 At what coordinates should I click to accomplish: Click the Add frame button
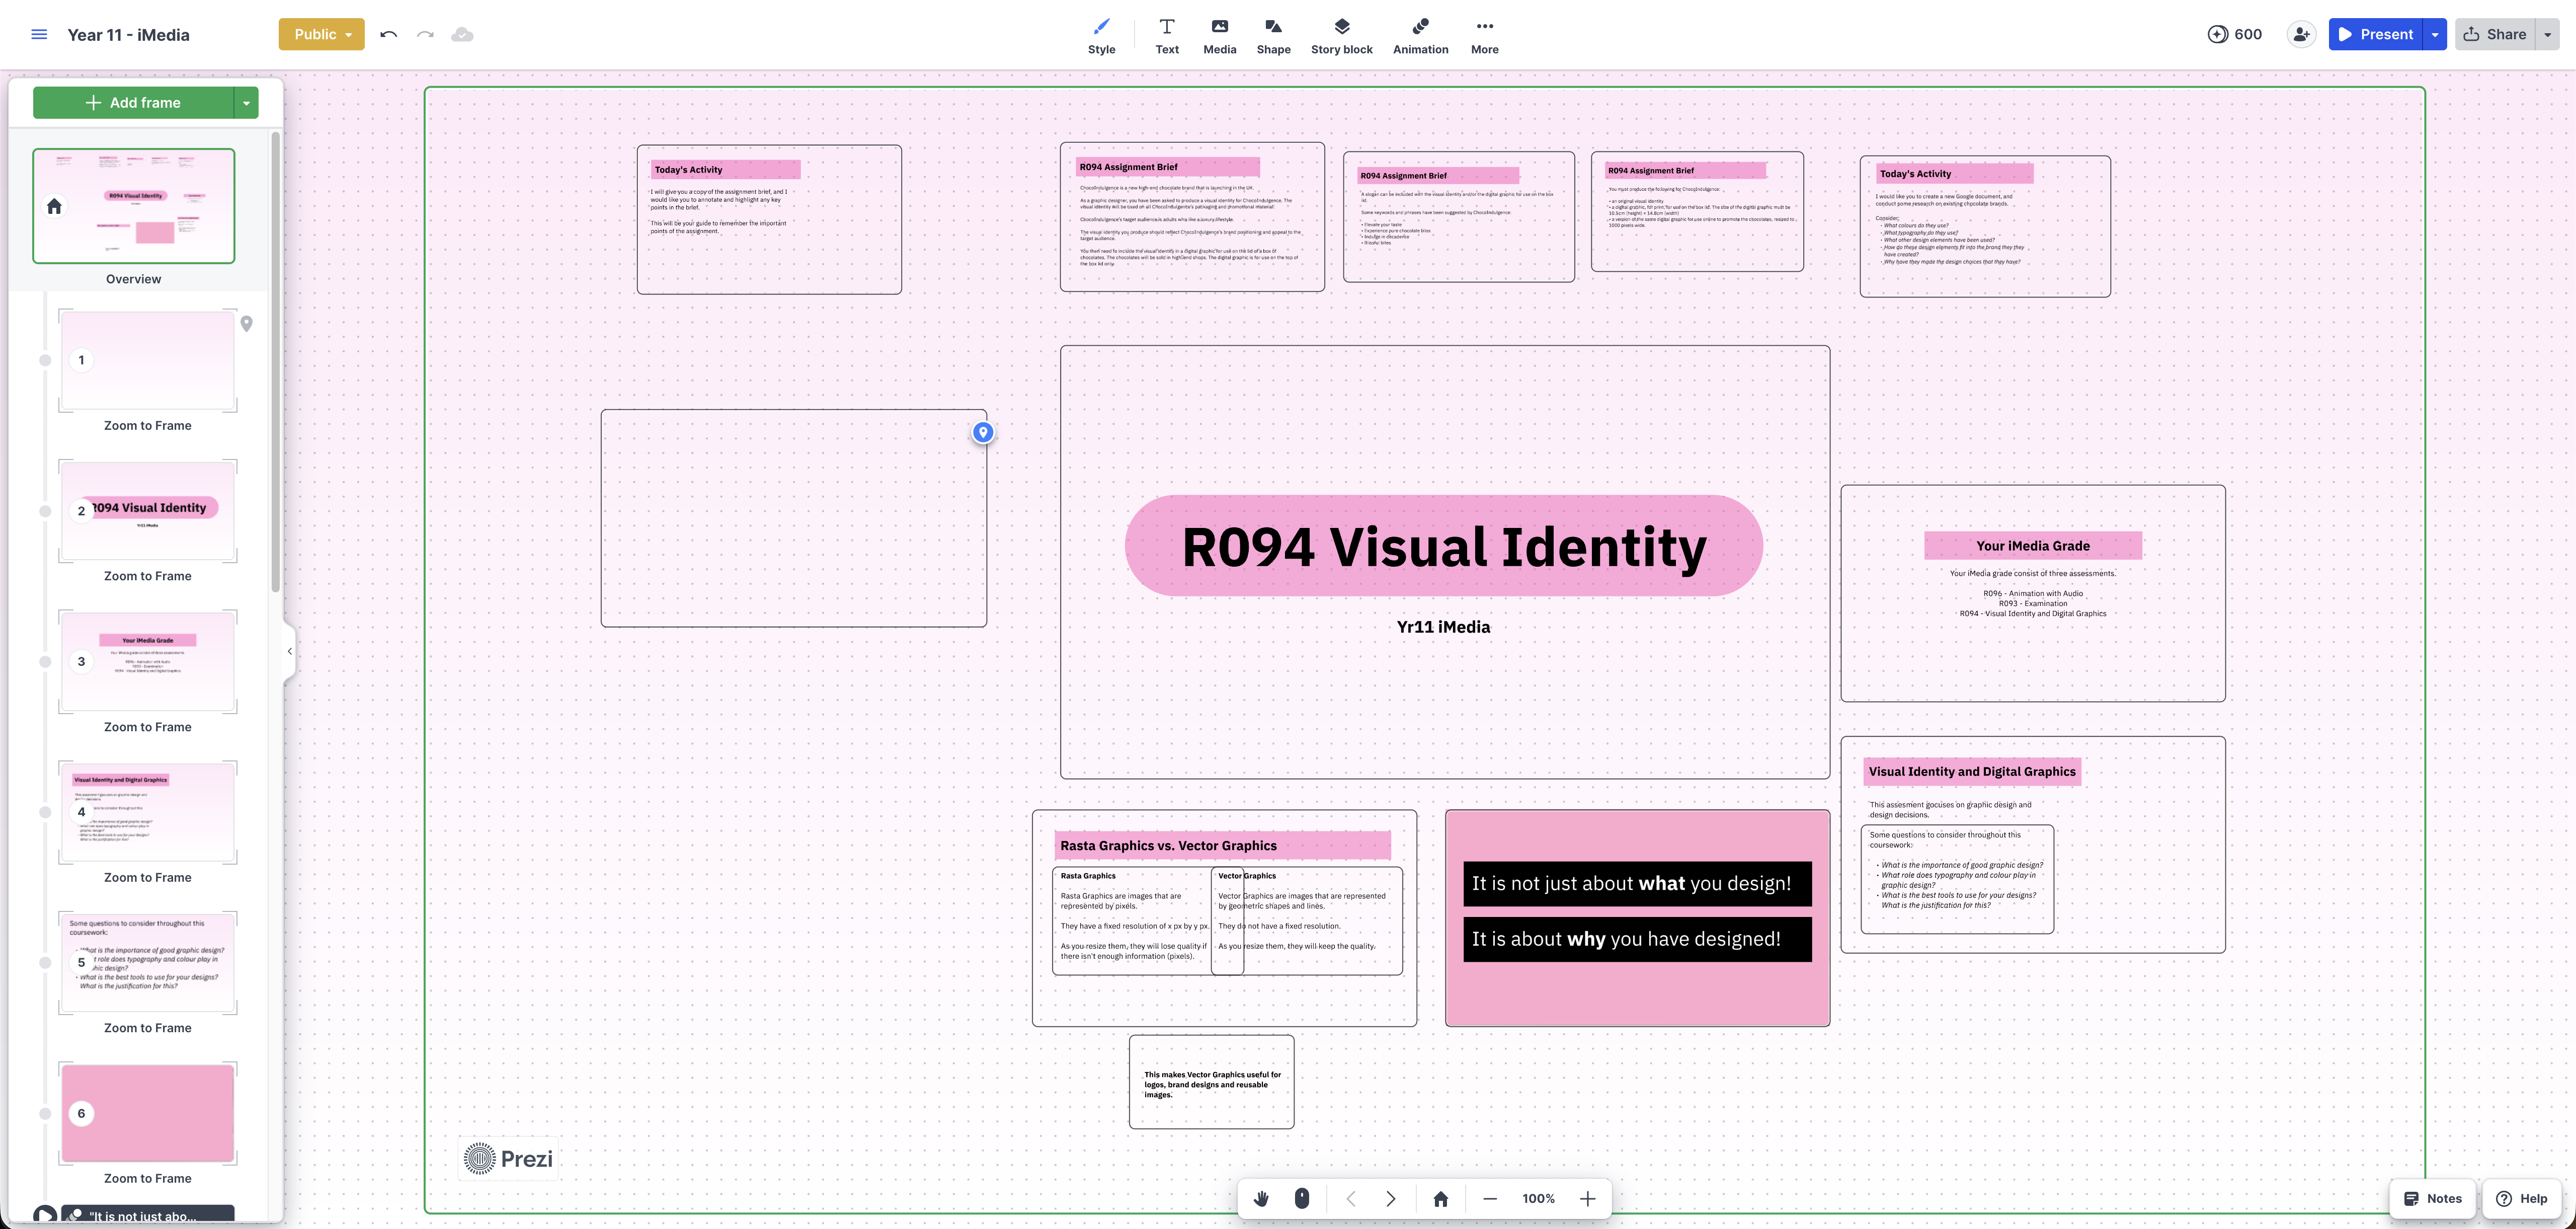click(133, 102)
